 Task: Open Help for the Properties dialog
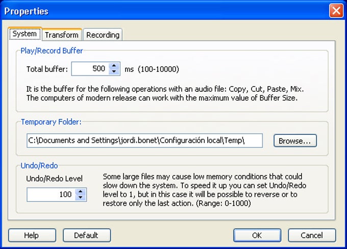click(32, 235)
